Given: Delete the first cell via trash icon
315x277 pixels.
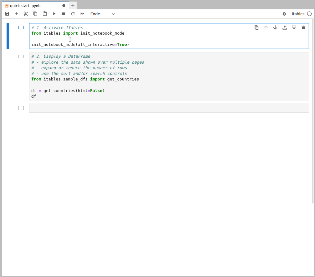Looking at the screenshot, I should [x=303, y=27].
